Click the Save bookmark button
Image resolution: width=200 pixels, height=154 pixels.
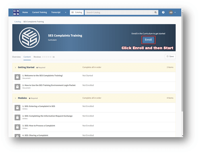coord(170,57)
